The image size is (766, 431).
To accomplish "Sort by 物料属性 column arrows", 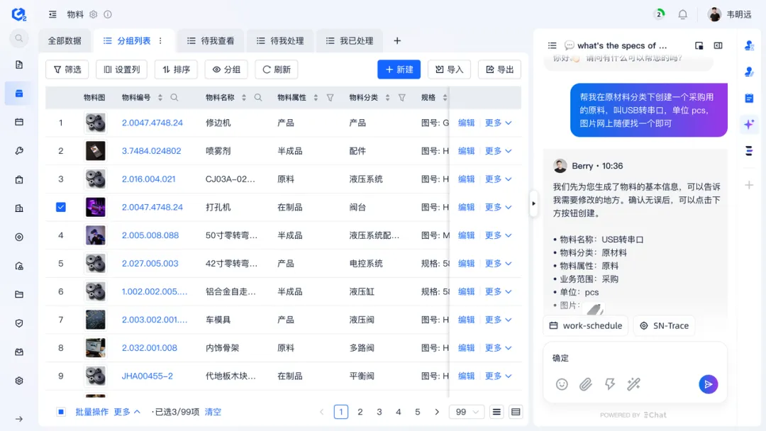I will 316,98.
